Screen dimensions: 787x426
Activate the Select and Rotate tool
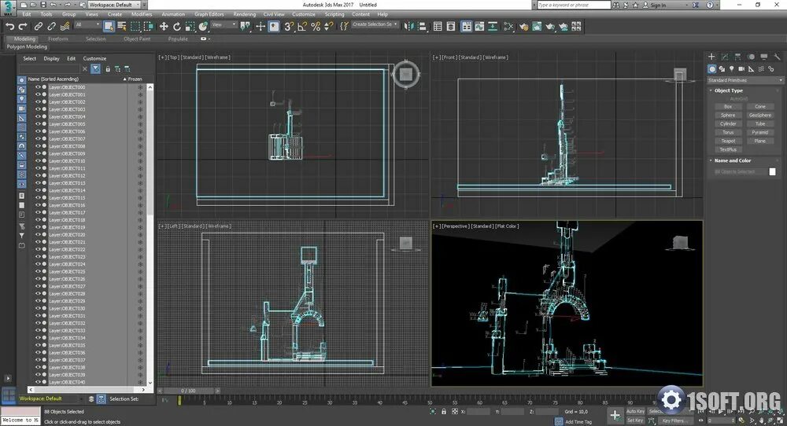[x=176, y=26]
